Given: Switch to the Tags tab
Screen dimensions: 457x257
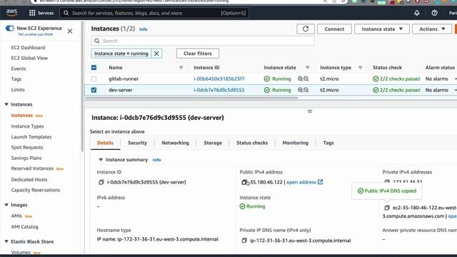Looking at the screenshot, I should pos(328,143).
